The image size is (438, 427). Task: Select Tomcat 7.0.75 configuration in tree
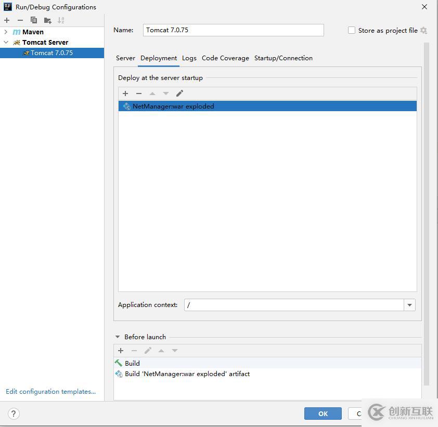pos(52,53)
